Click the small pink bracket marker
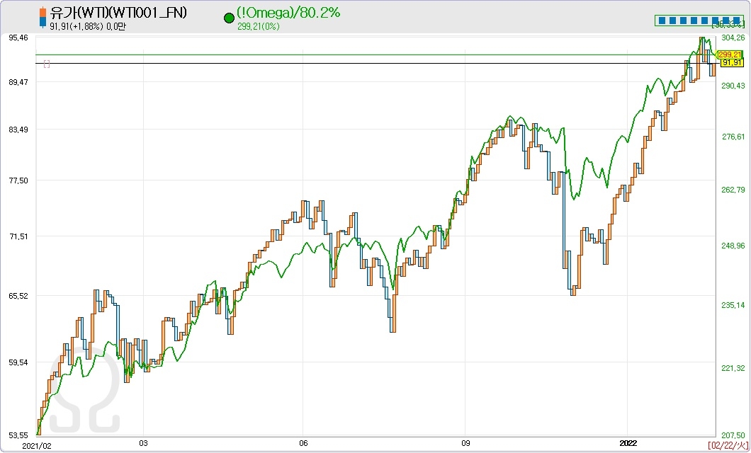The width and height of the screenshot is (751, 453). [47, 64]
